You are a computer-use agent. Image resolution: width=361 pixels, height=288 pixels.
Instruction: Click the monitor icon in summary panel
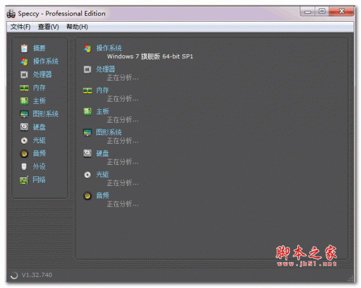coord(87,132)
